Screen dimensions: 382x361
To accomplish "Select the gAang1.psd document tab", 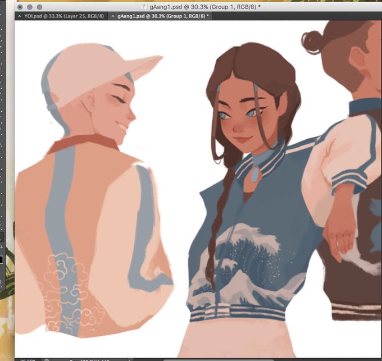I will pos(163,16).
